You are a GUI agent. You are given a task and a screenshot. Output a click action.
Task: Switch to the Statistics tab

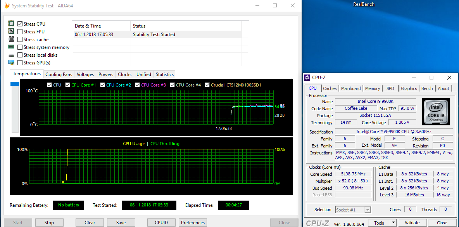click(164, 75)
